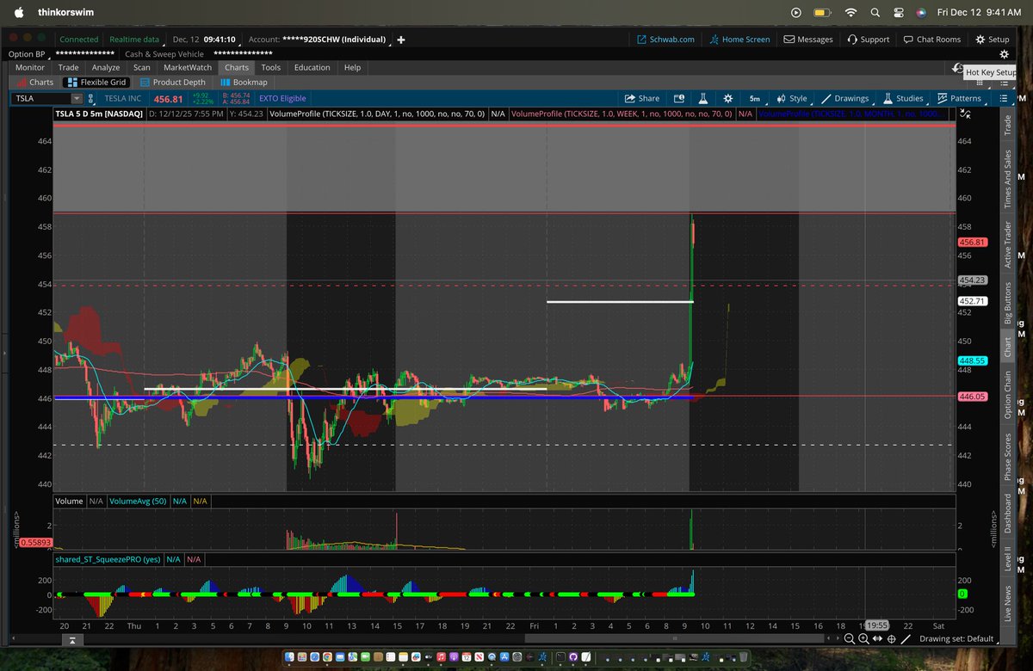Click the zoom in magnifier icon

pyautogui.click(x=863, y=638)
